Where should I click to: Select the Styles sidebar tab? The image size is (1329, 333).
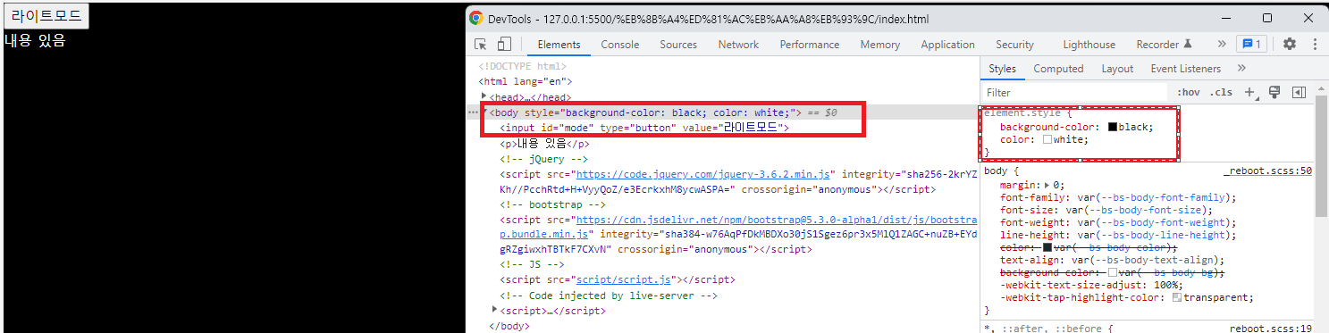point(1002,69)
